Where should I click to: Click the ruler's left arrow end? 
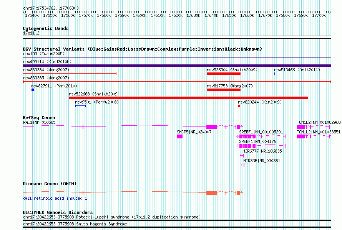24,12
